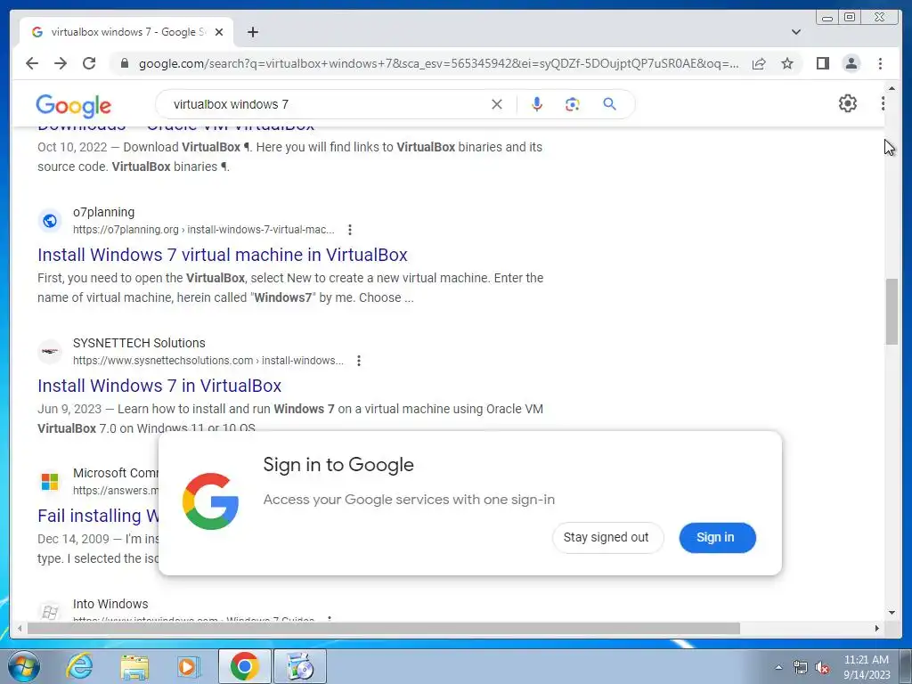Click the blue magnifier search icon
This screenshot has height=684, width=912.
point(609,104)
